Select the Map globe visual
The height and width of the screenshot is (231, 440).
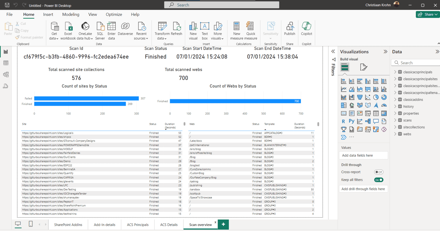(352, 105)
